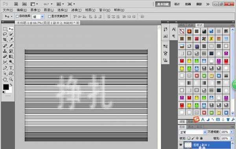
Task: Select the Hand tool
Action: pyautogui.click(x=5, y=79)
